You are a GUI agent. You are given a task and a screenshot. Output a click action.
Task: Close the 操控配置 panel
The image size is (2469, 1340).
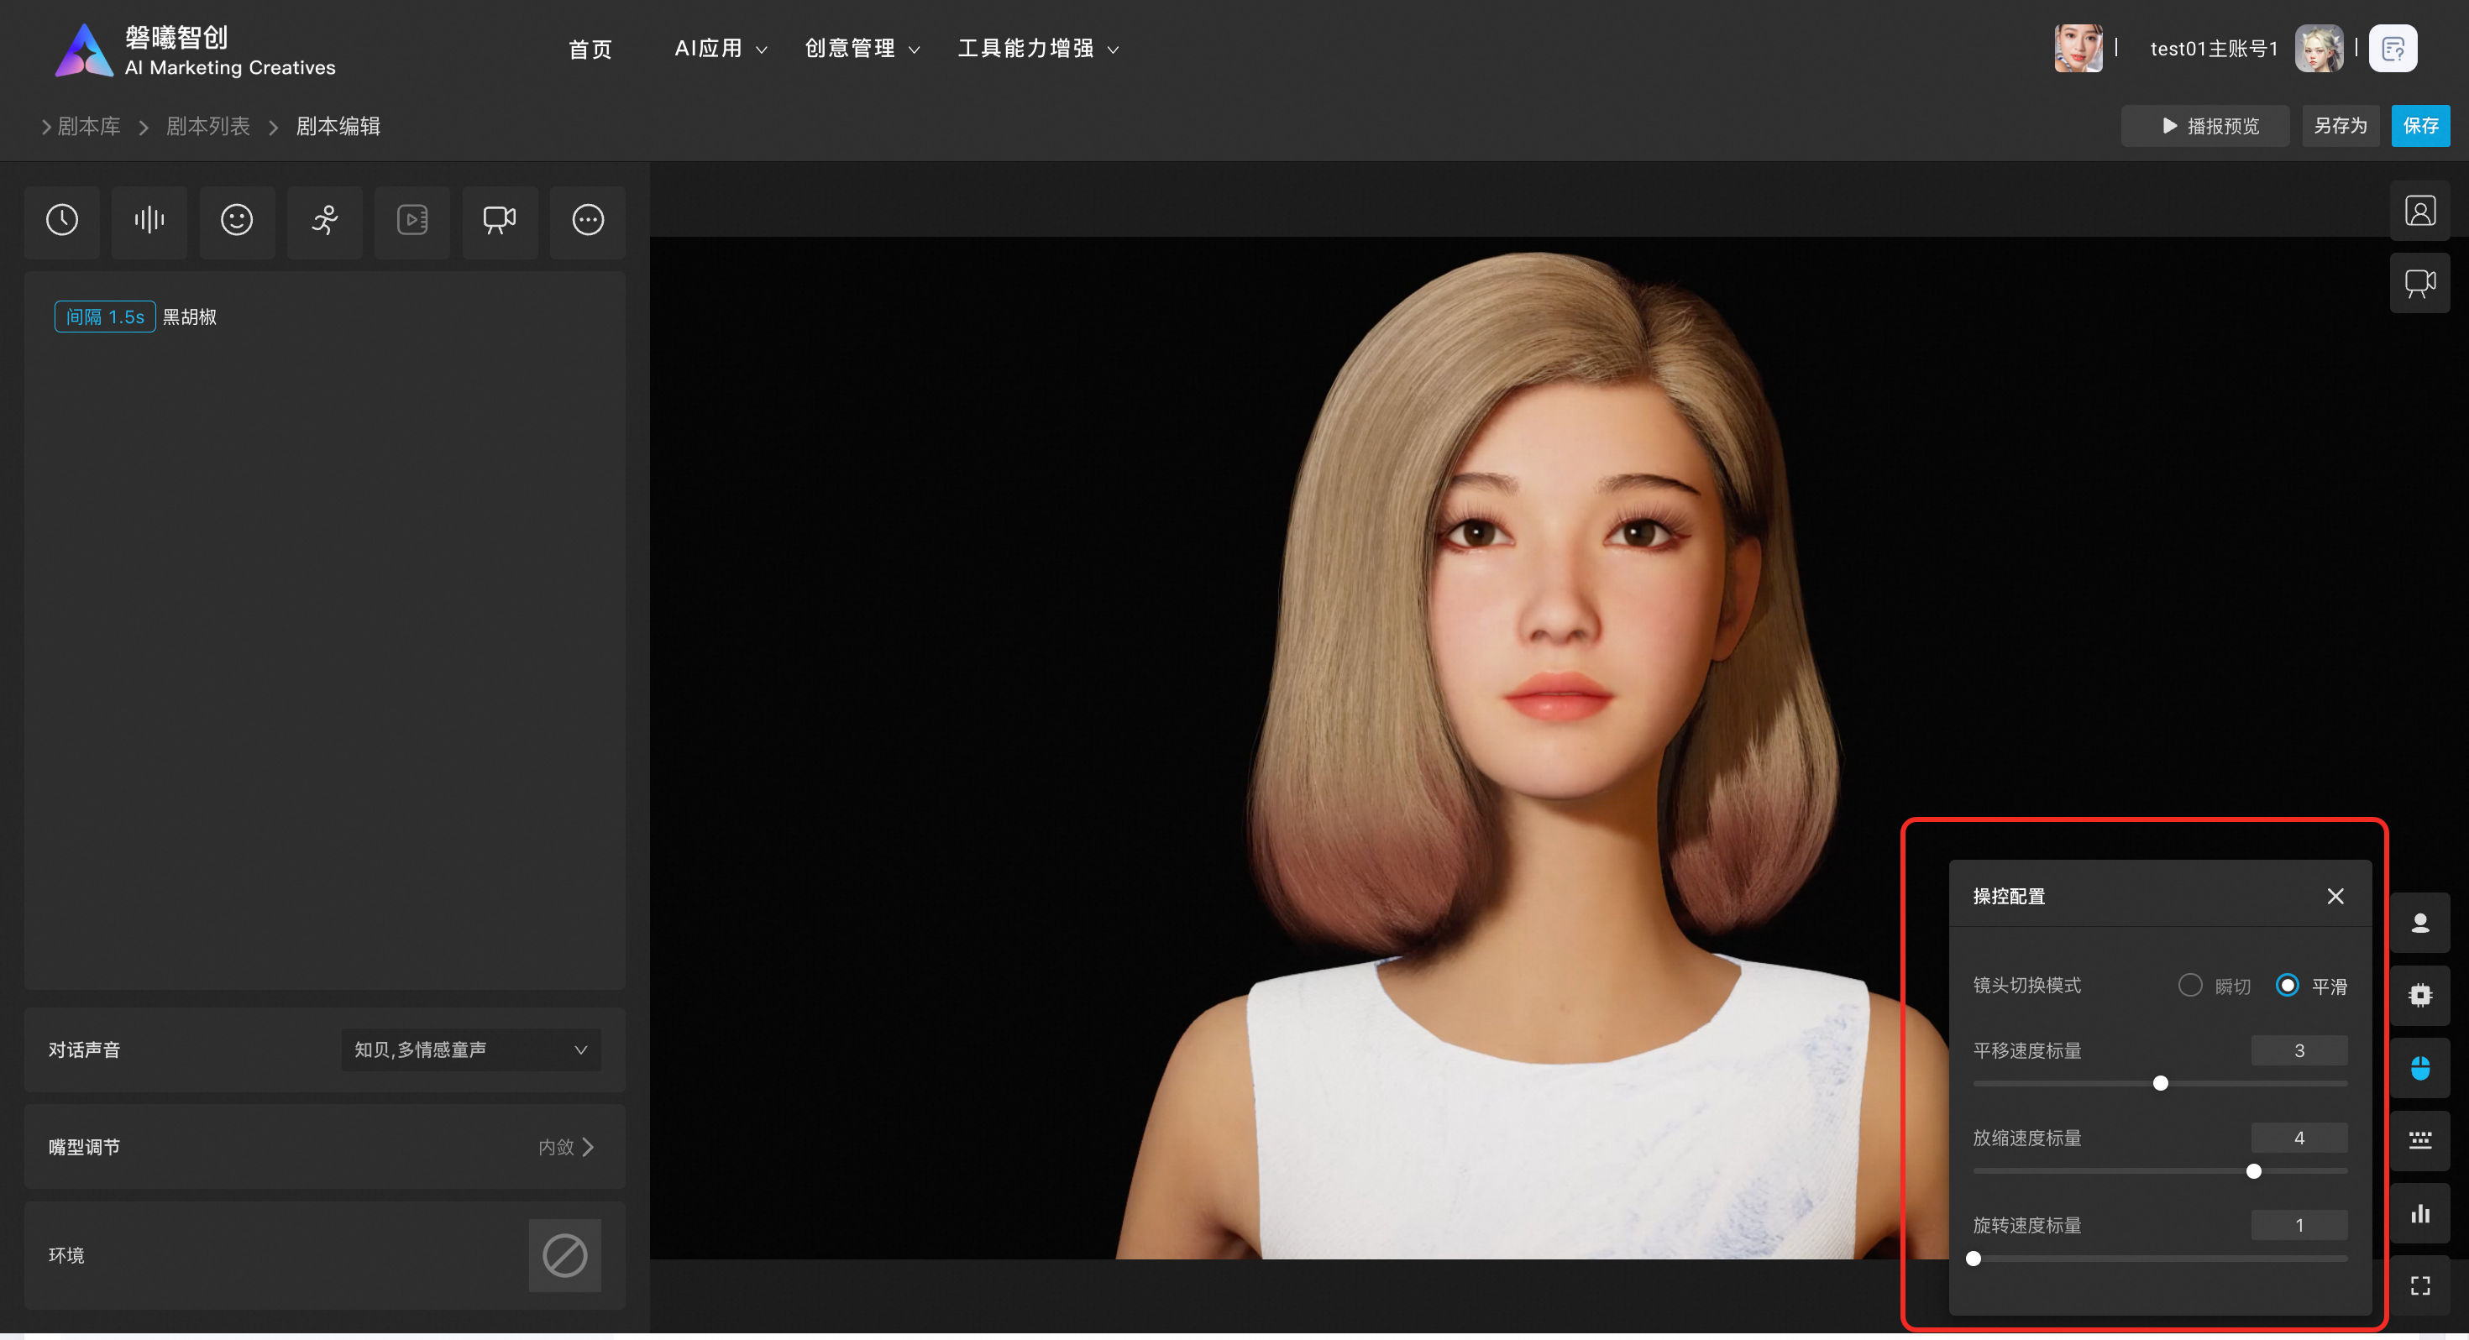(x=2335, y=896)
